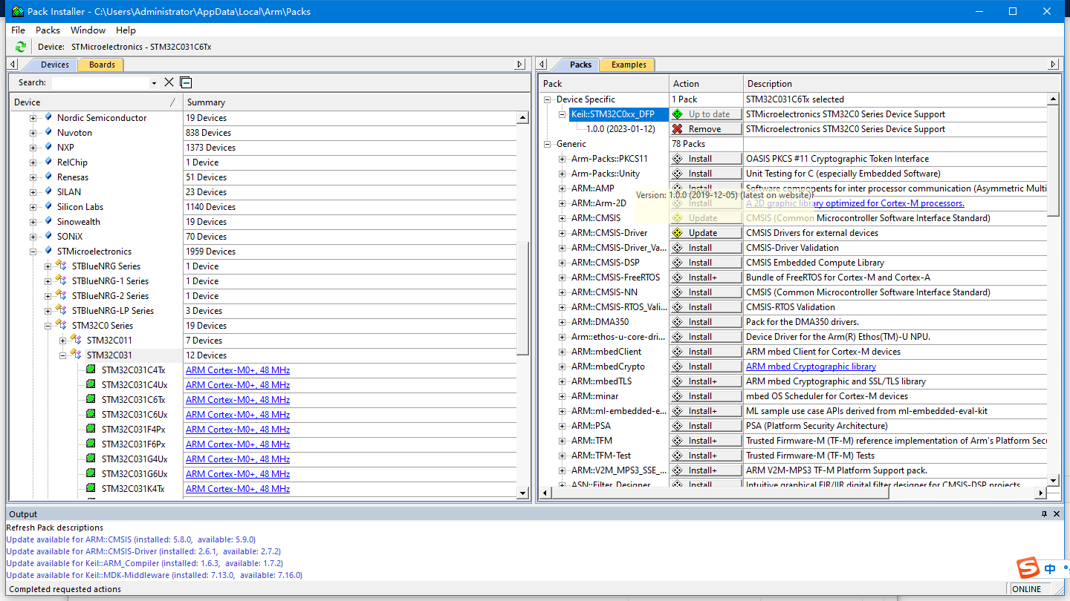Screen dimensions: 1070x601
Task: Install the Arm-Packs::PKCS11 pack
Action: (705, 159)
